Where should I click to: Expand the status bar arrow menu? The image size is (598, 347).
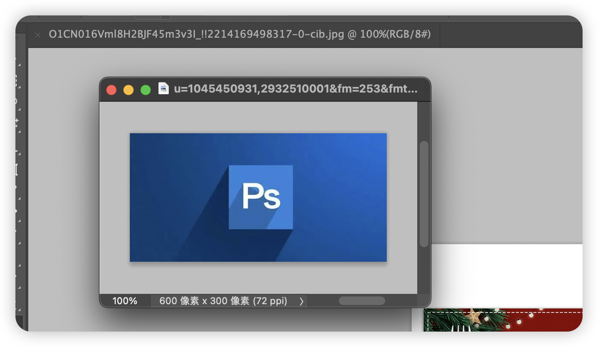[x=302, y=301]
